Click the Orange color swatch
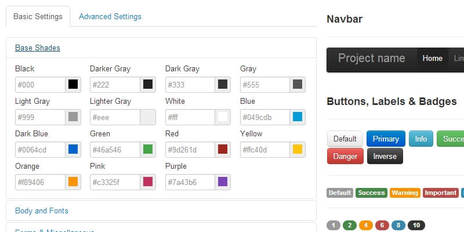The image size is (464, 232). tap(73, 182)
